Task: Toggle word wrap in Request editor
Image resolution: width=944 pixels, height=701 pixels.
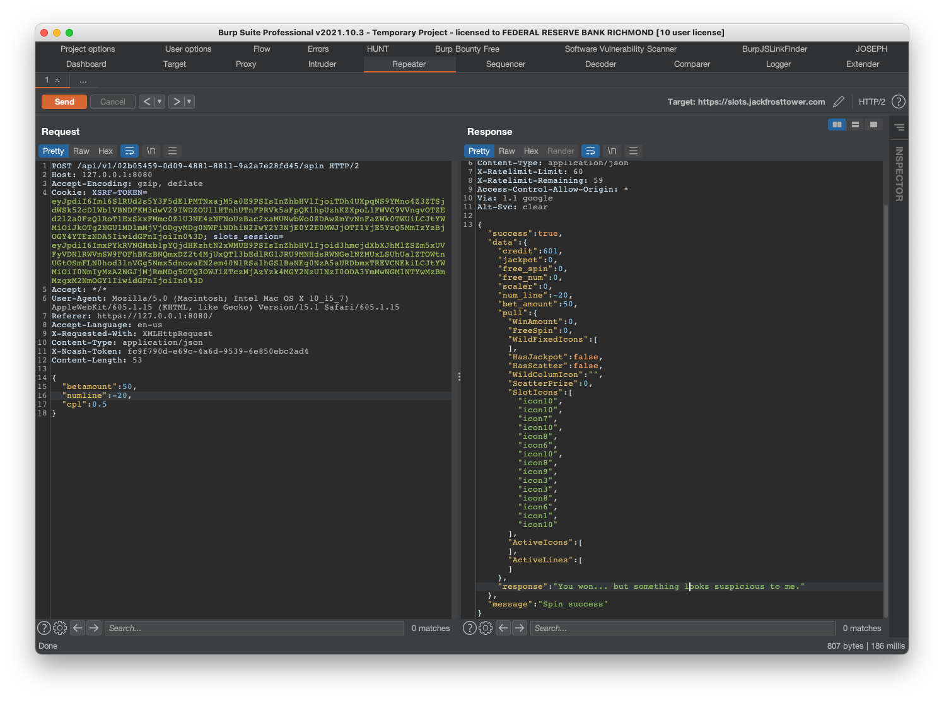Action: pyautogui.click(x=129, y=151)
